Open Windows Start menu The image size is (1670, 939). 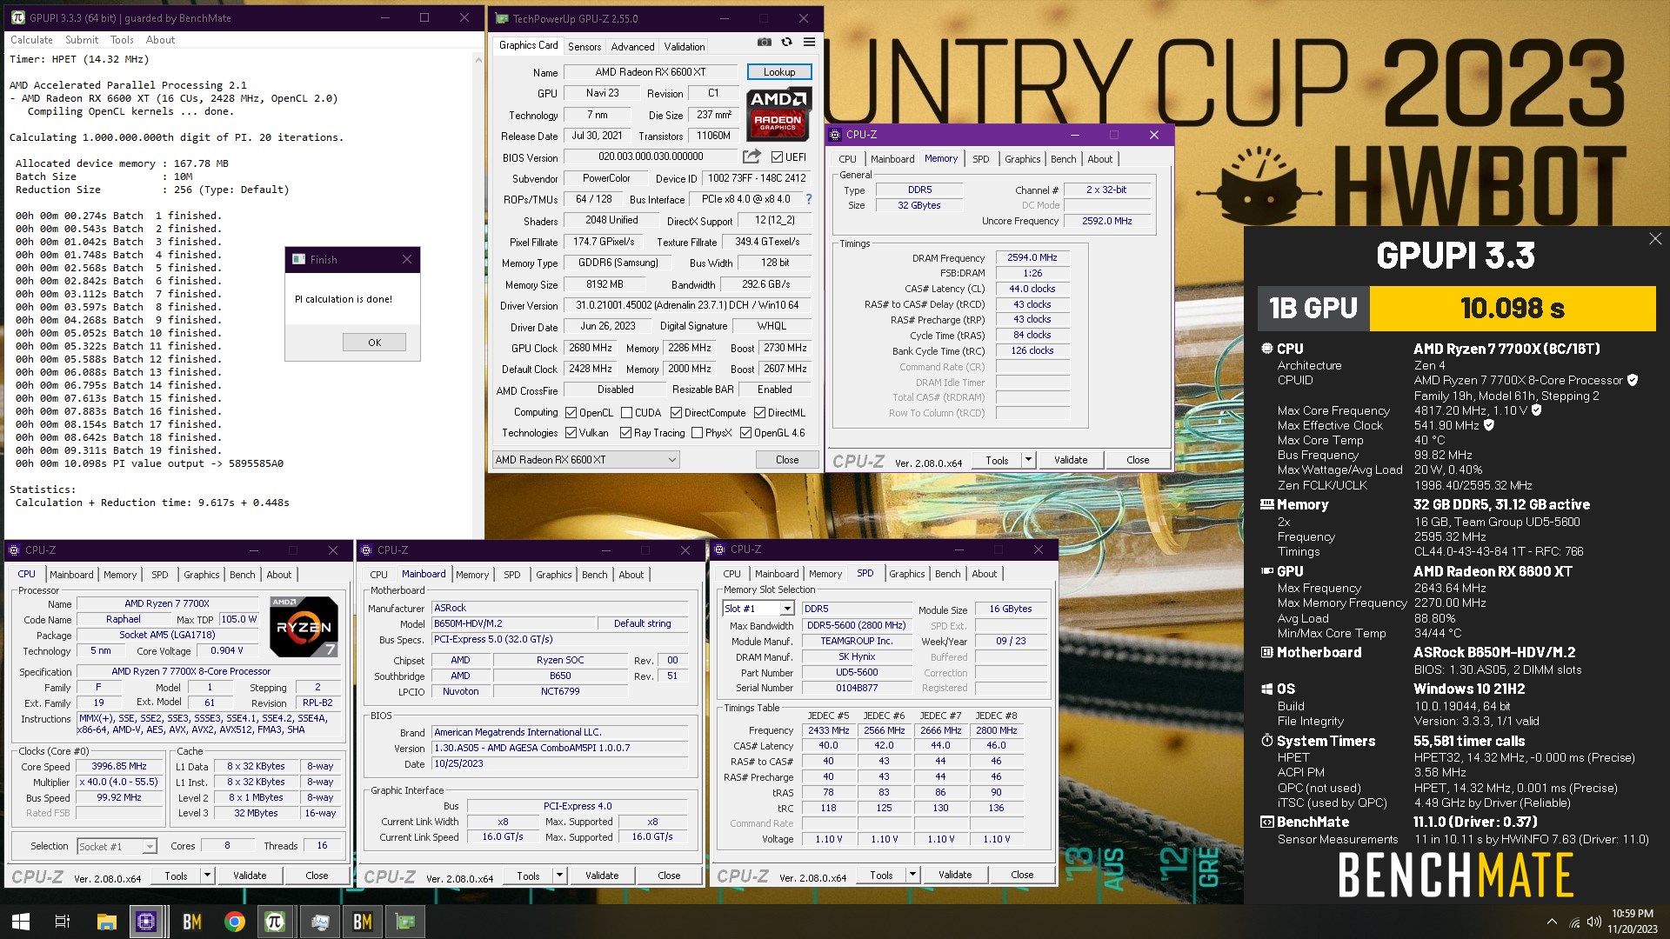click(21, 922)
